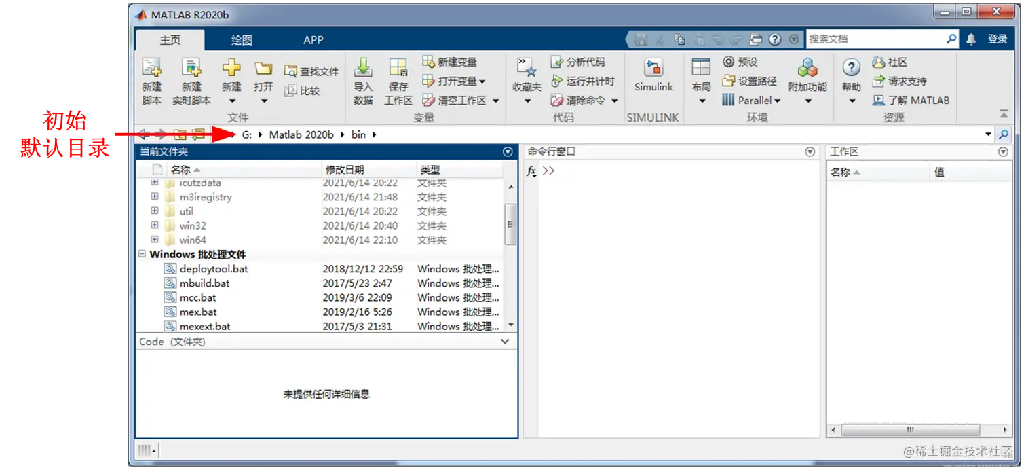The height and width of the screenshot is (472, 1026).
Task: Click the 新建实时脚本 (New Live Script) icon
Action: [x=192, y=68]
